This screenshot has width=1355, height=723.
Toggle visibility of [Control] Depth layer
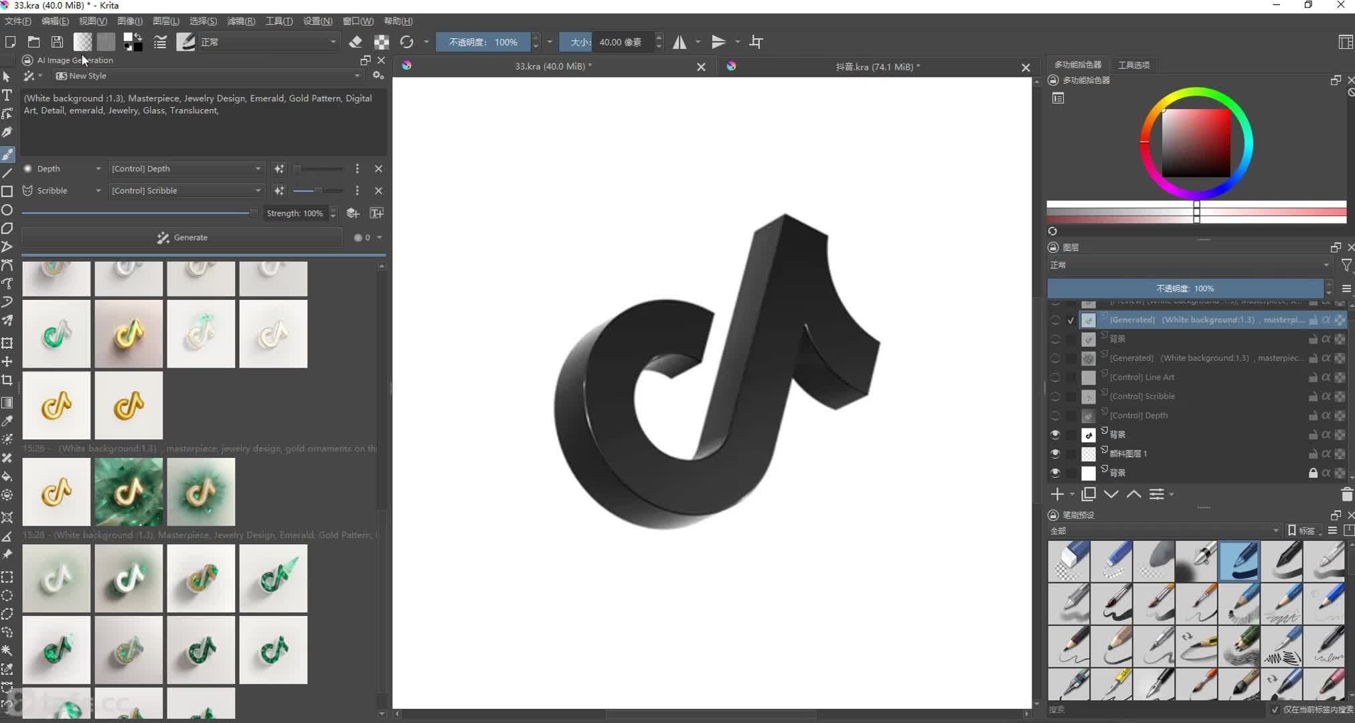tap(1055, 416)
